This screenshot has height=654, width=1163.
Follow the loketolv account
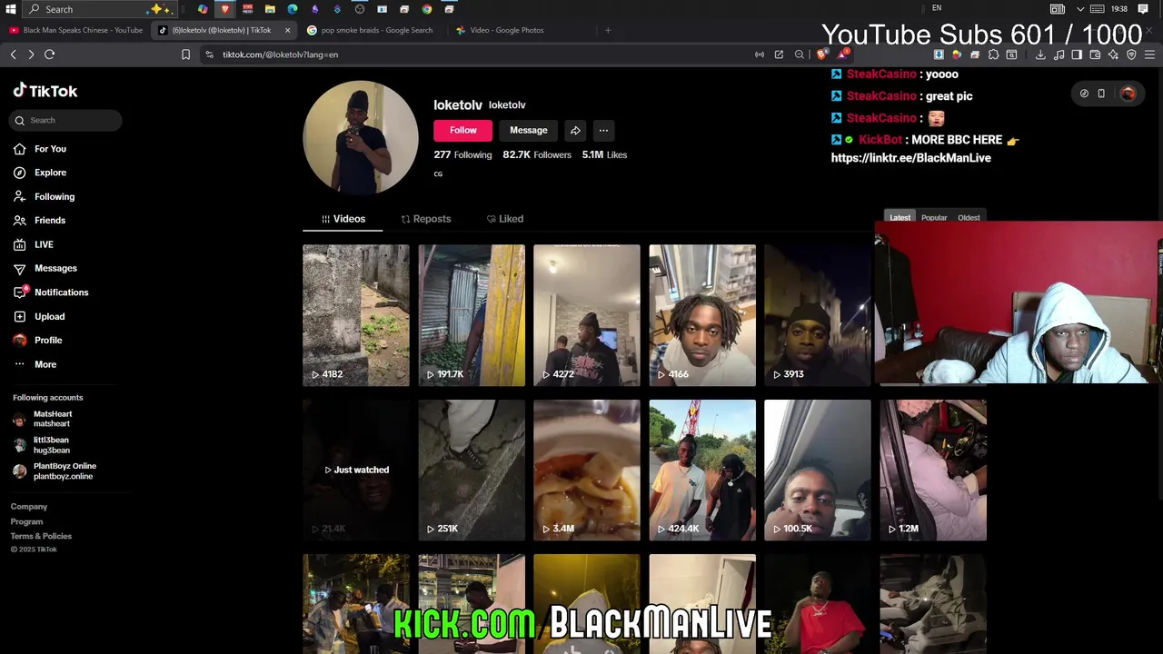(462, 131)
